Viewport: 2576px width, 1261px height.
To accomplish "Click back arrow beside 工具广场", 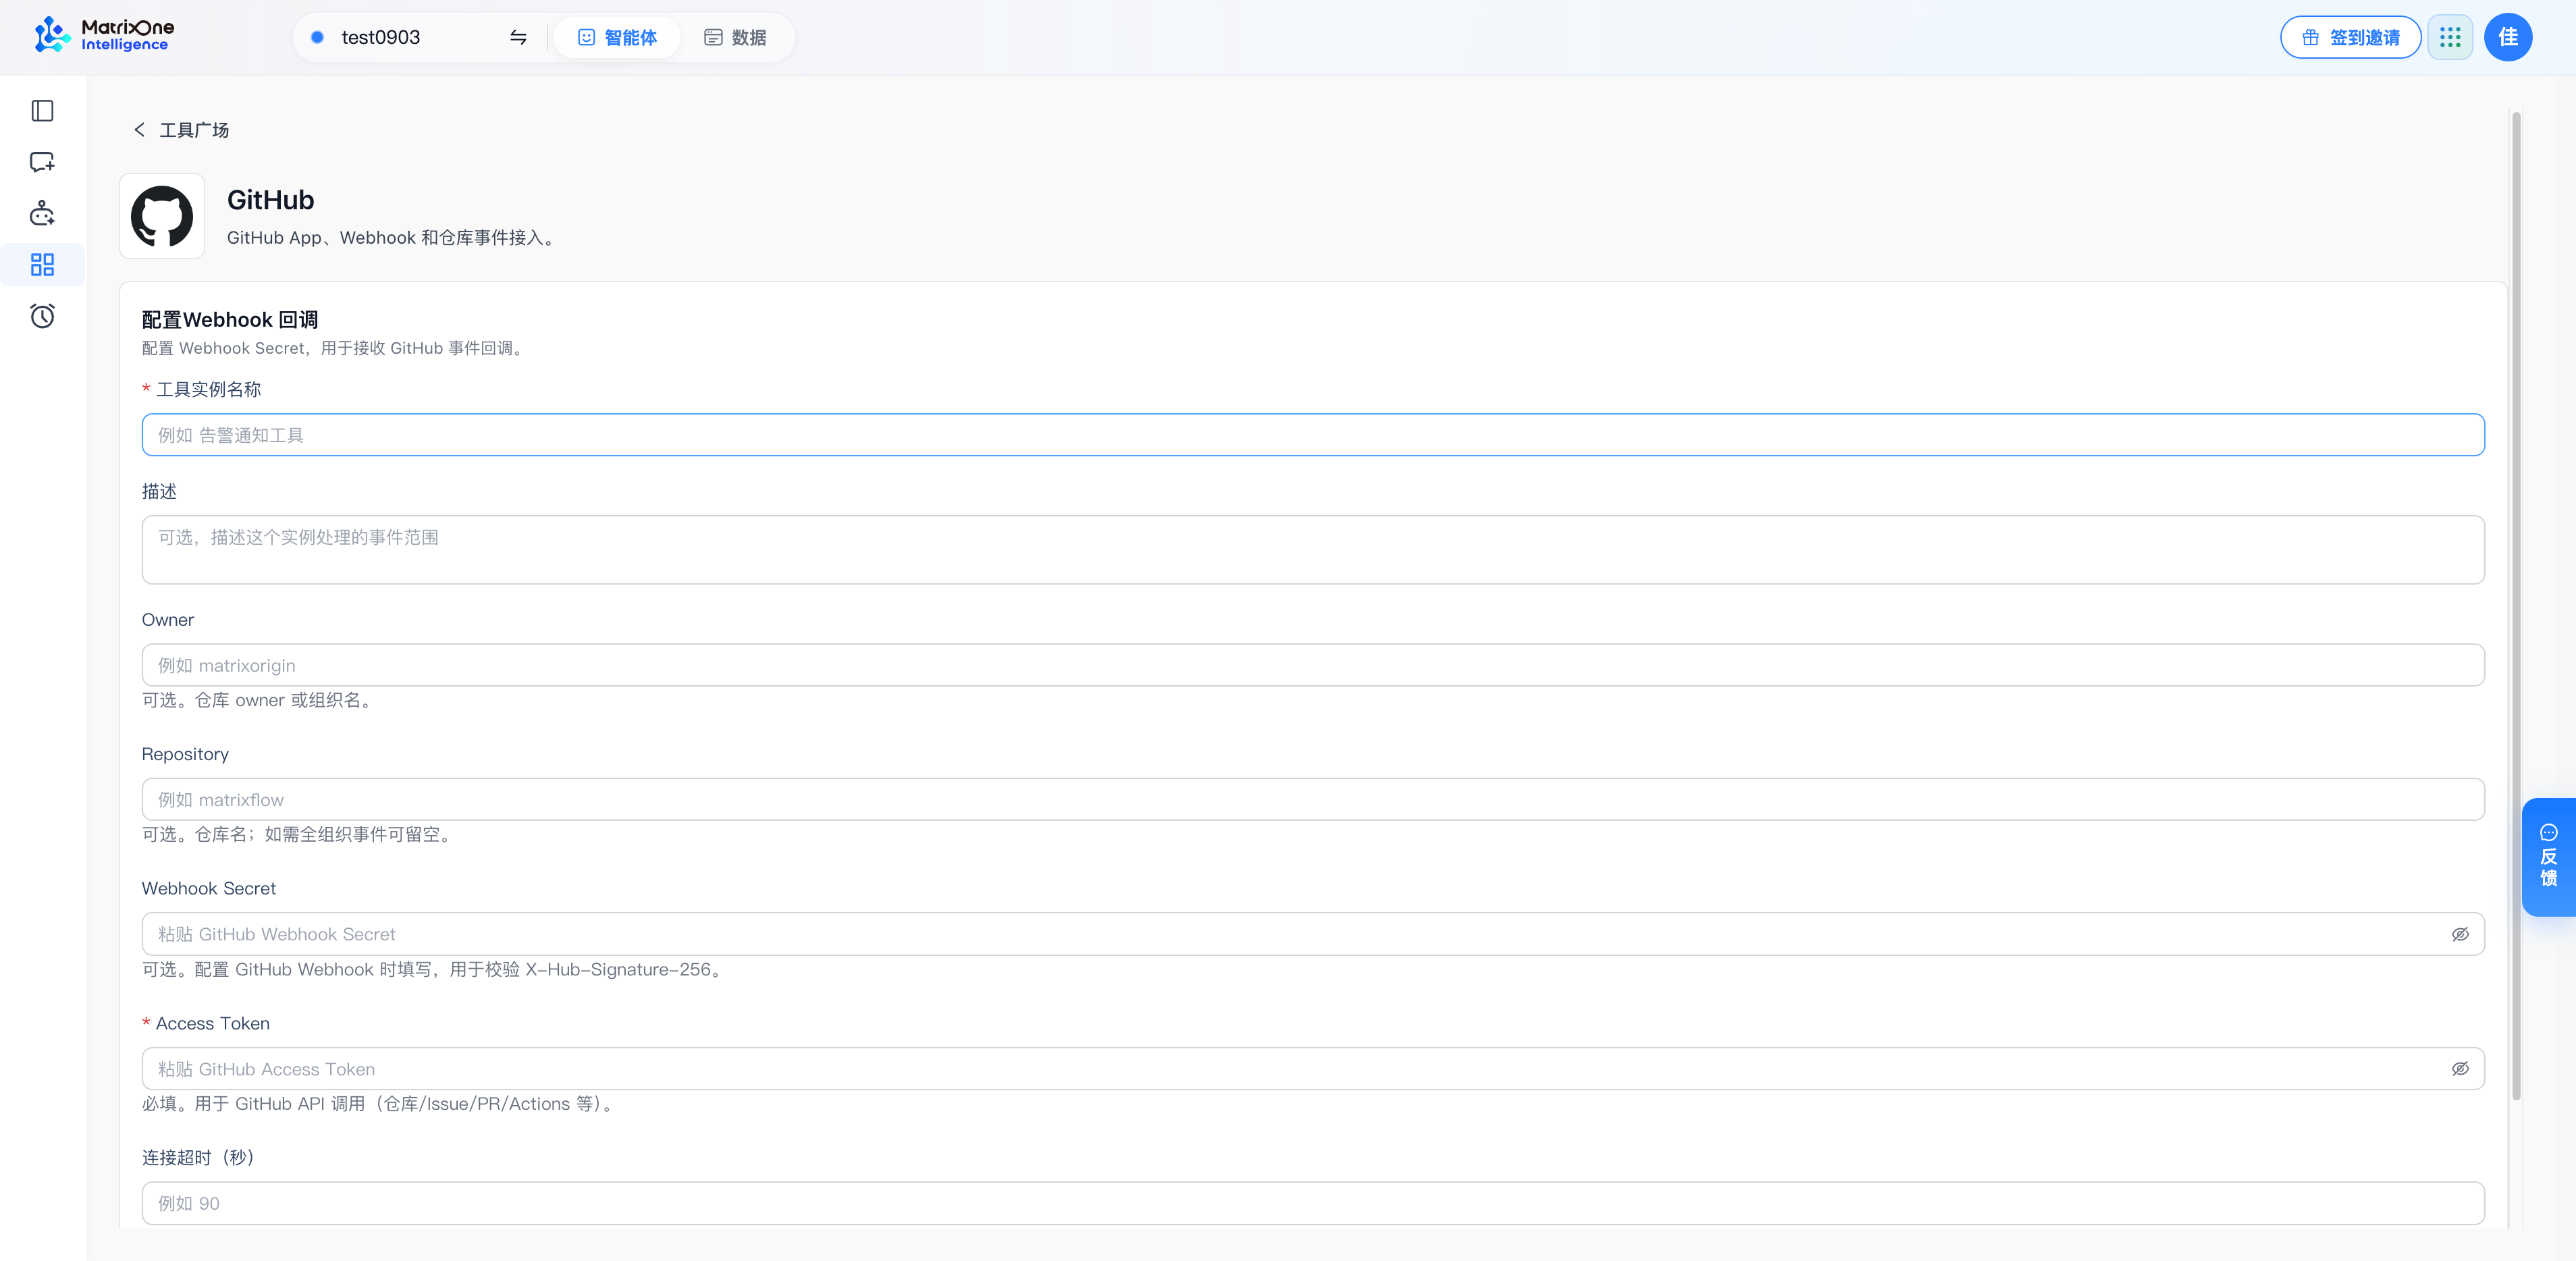I will click(x=139, y=130).
